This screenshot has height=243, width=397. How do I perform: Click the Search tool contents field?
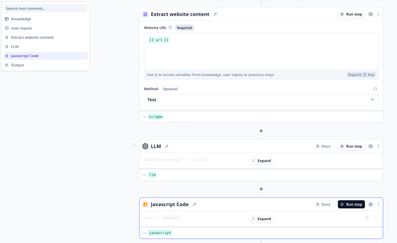(45, 9)
